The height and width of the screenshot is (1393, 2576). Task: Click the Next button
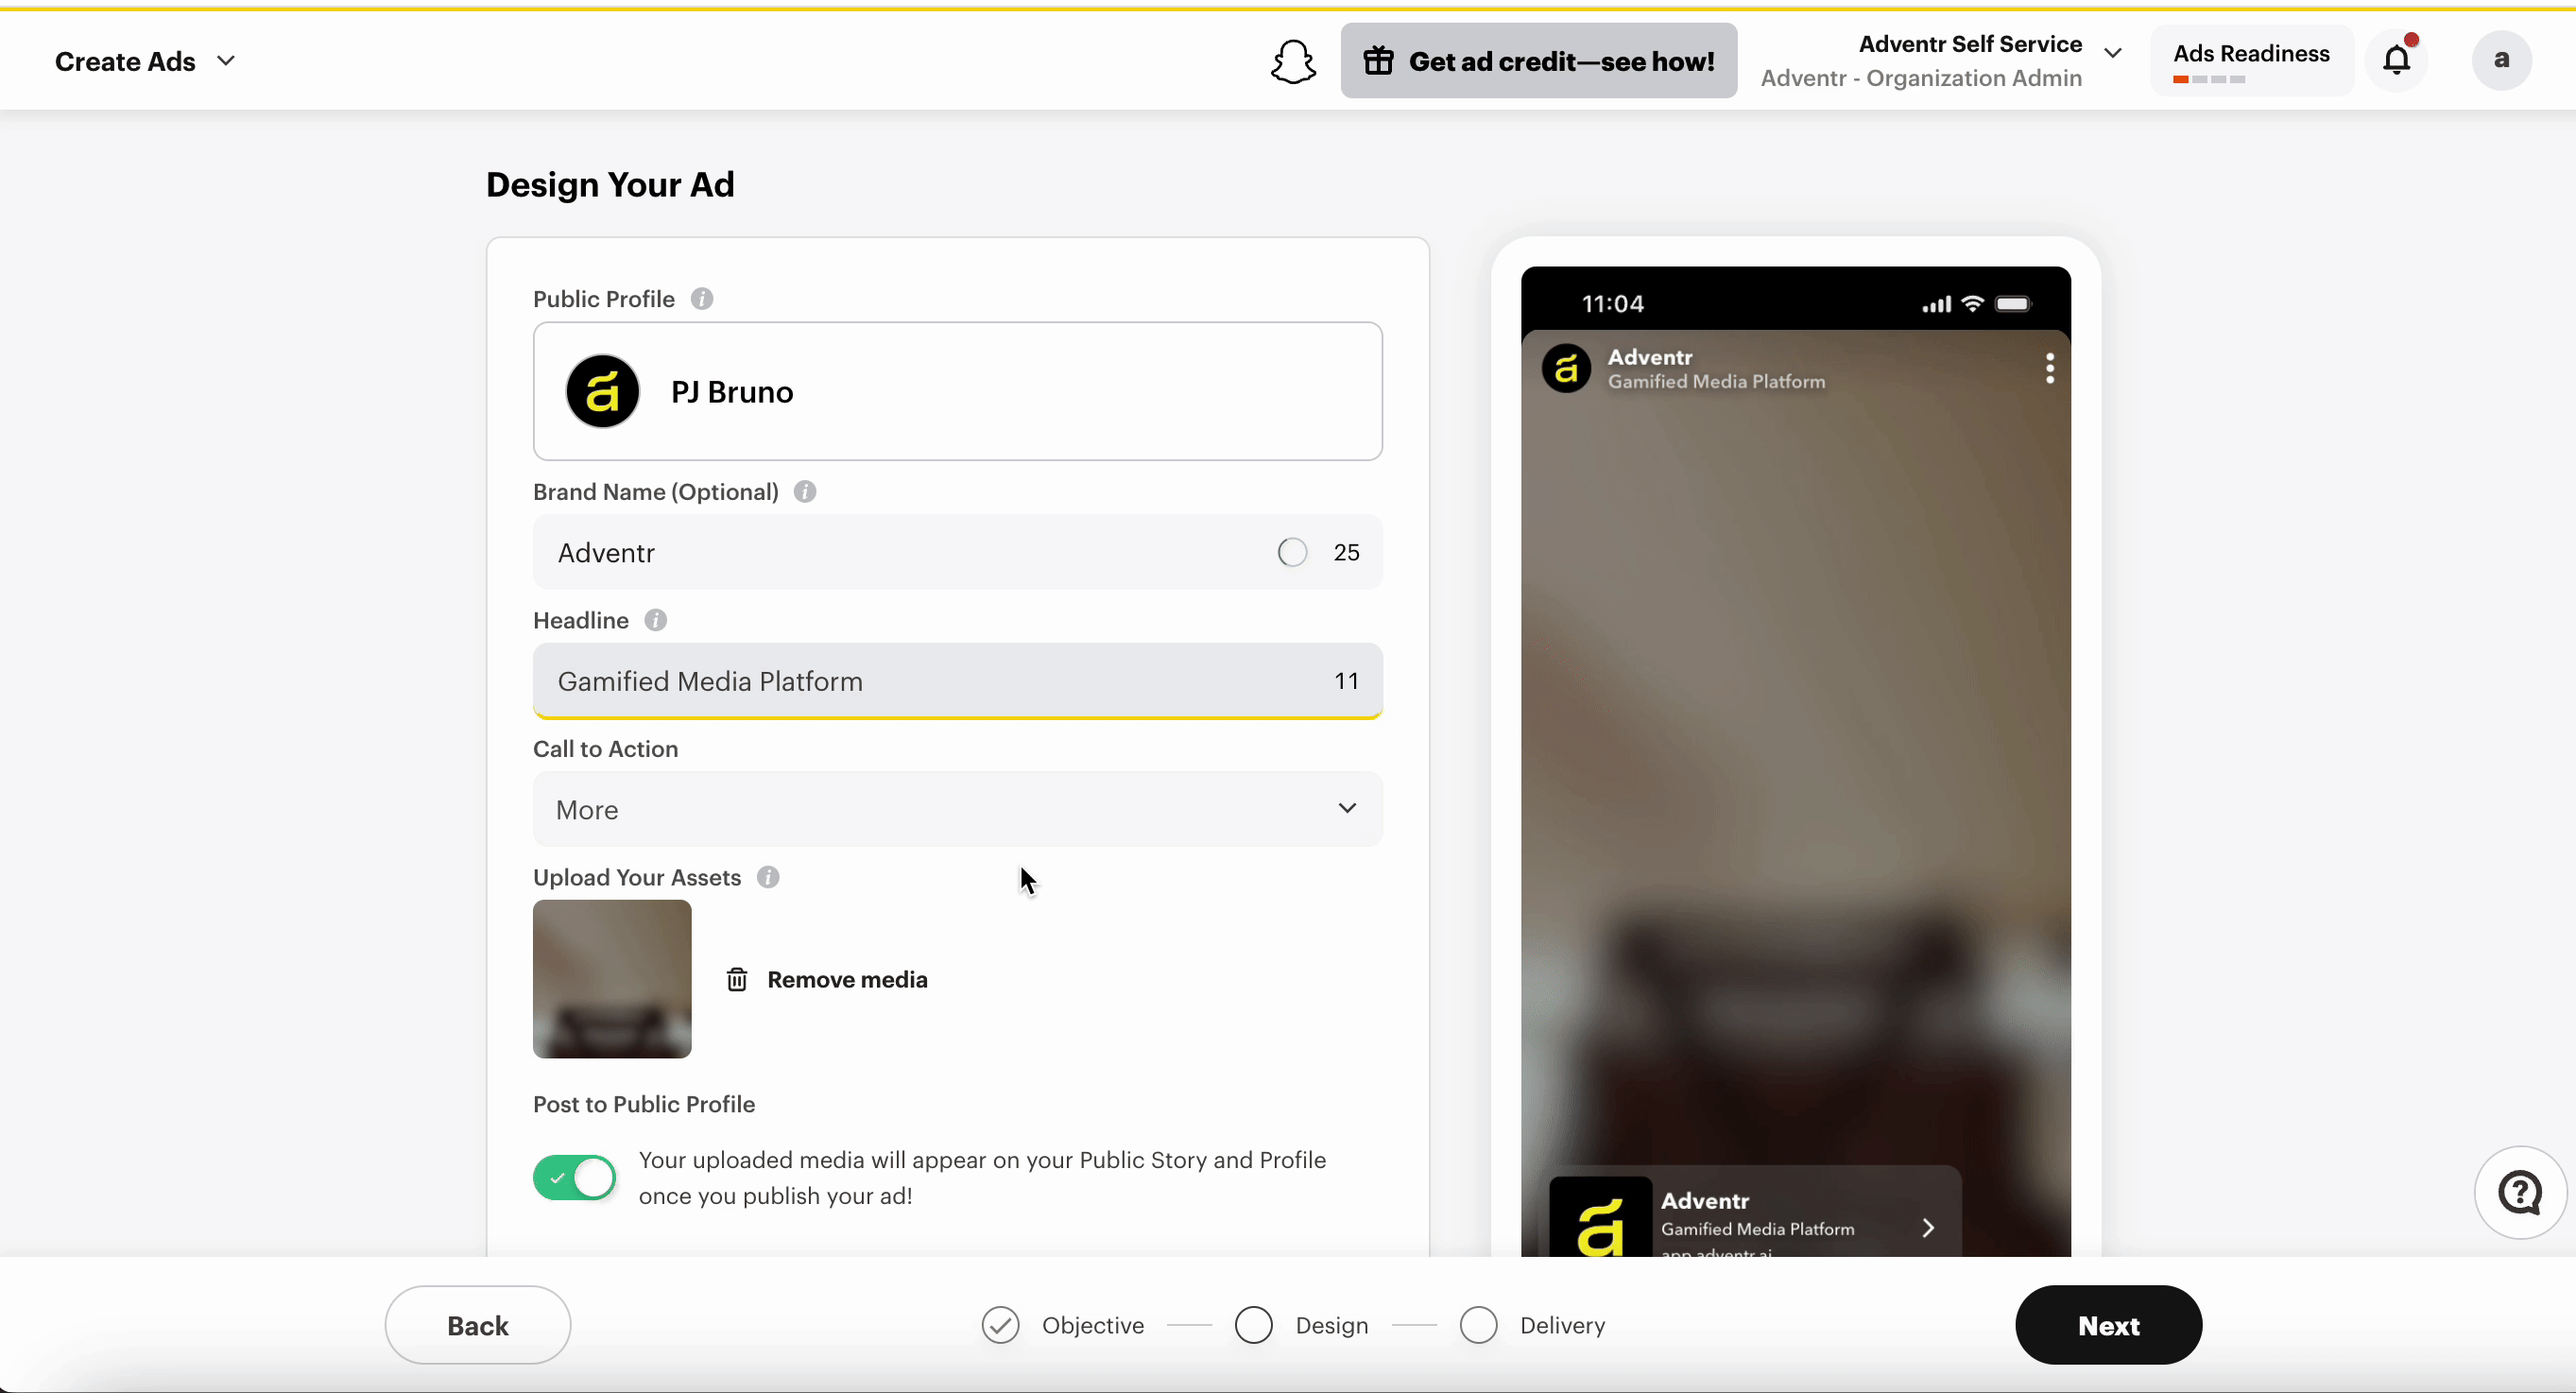click(2108, 1325)
